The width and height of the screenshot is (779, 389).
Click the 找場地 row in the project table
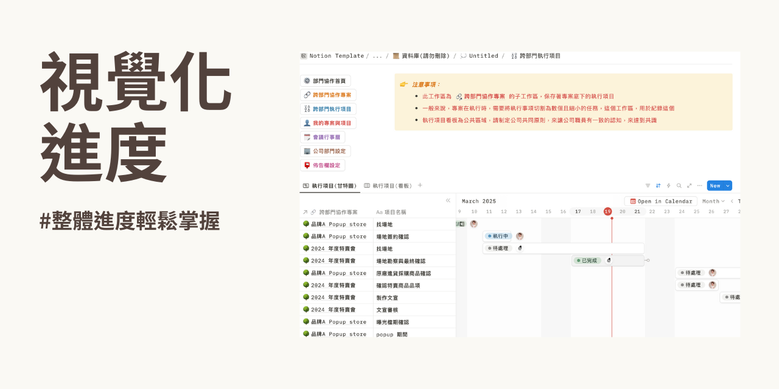tap(385, 224)
